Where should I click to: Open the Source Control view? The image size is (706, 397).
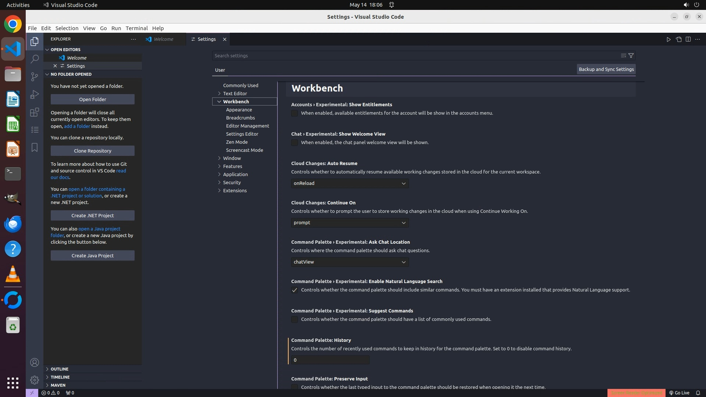click(35, 76)
